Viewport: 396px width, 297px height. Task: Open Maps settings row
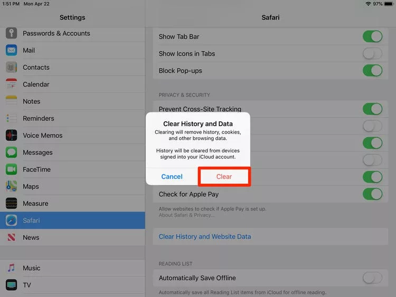point(72,186)
